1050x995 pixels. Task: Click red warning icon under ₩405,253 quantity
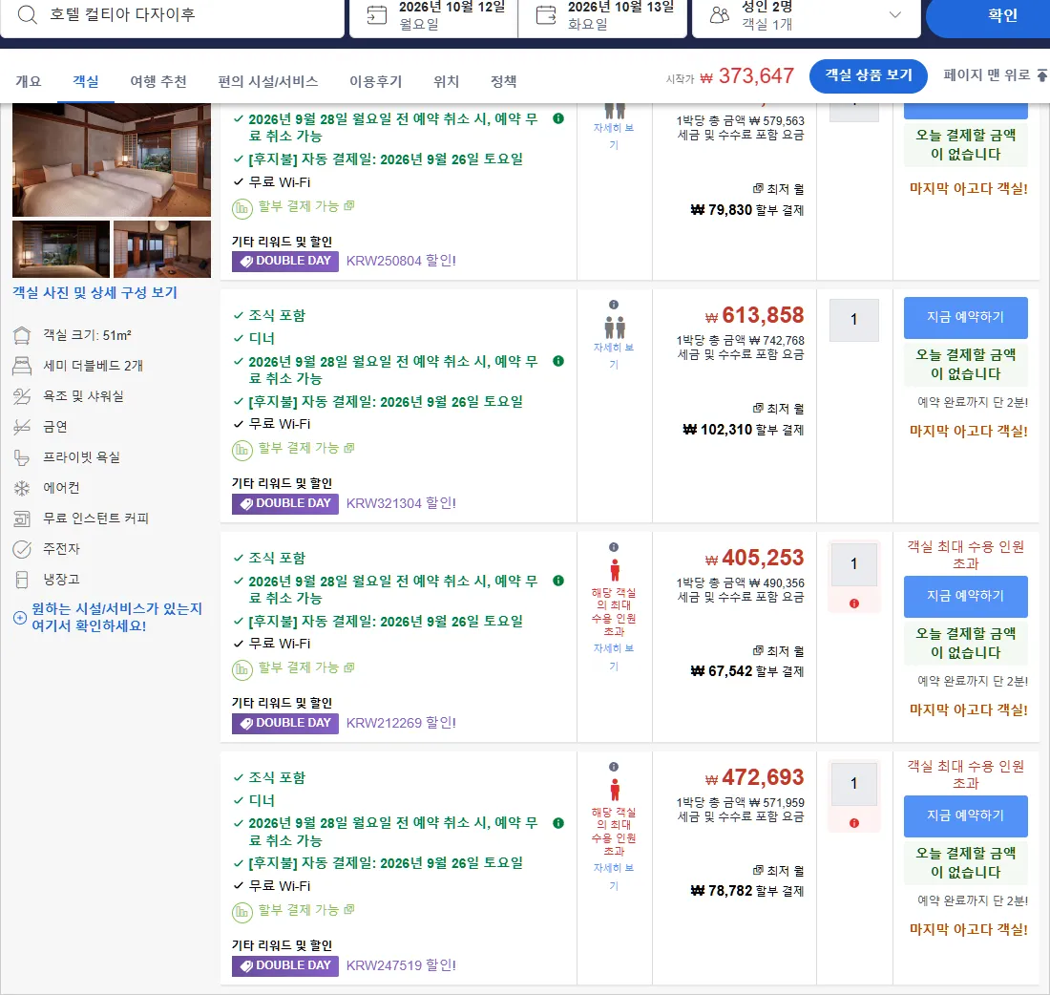[x=853, y=603]
